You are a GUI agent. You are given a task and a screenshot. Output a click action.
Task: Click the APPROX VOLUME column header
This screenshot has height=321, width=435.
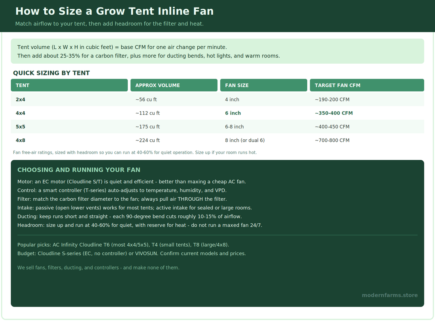[174, 85]
